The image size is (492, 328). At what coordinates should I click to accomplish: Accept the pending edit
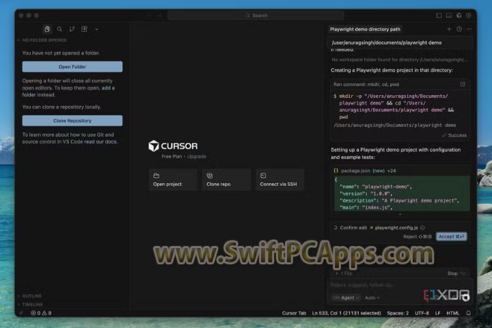point(451,236)
